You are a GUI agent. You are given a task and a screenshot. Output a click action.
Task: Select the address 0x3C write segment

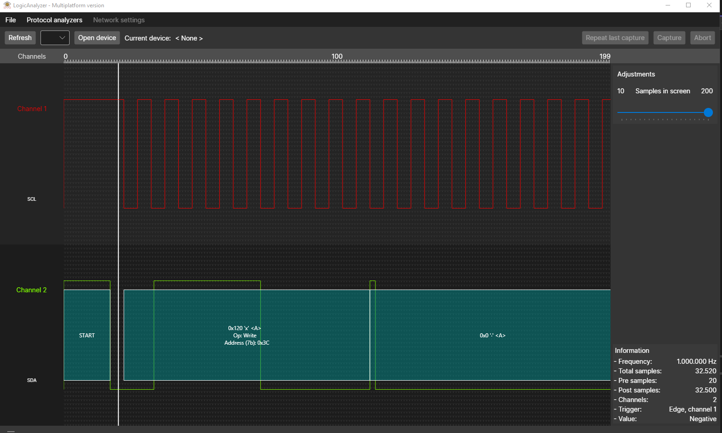246,336
